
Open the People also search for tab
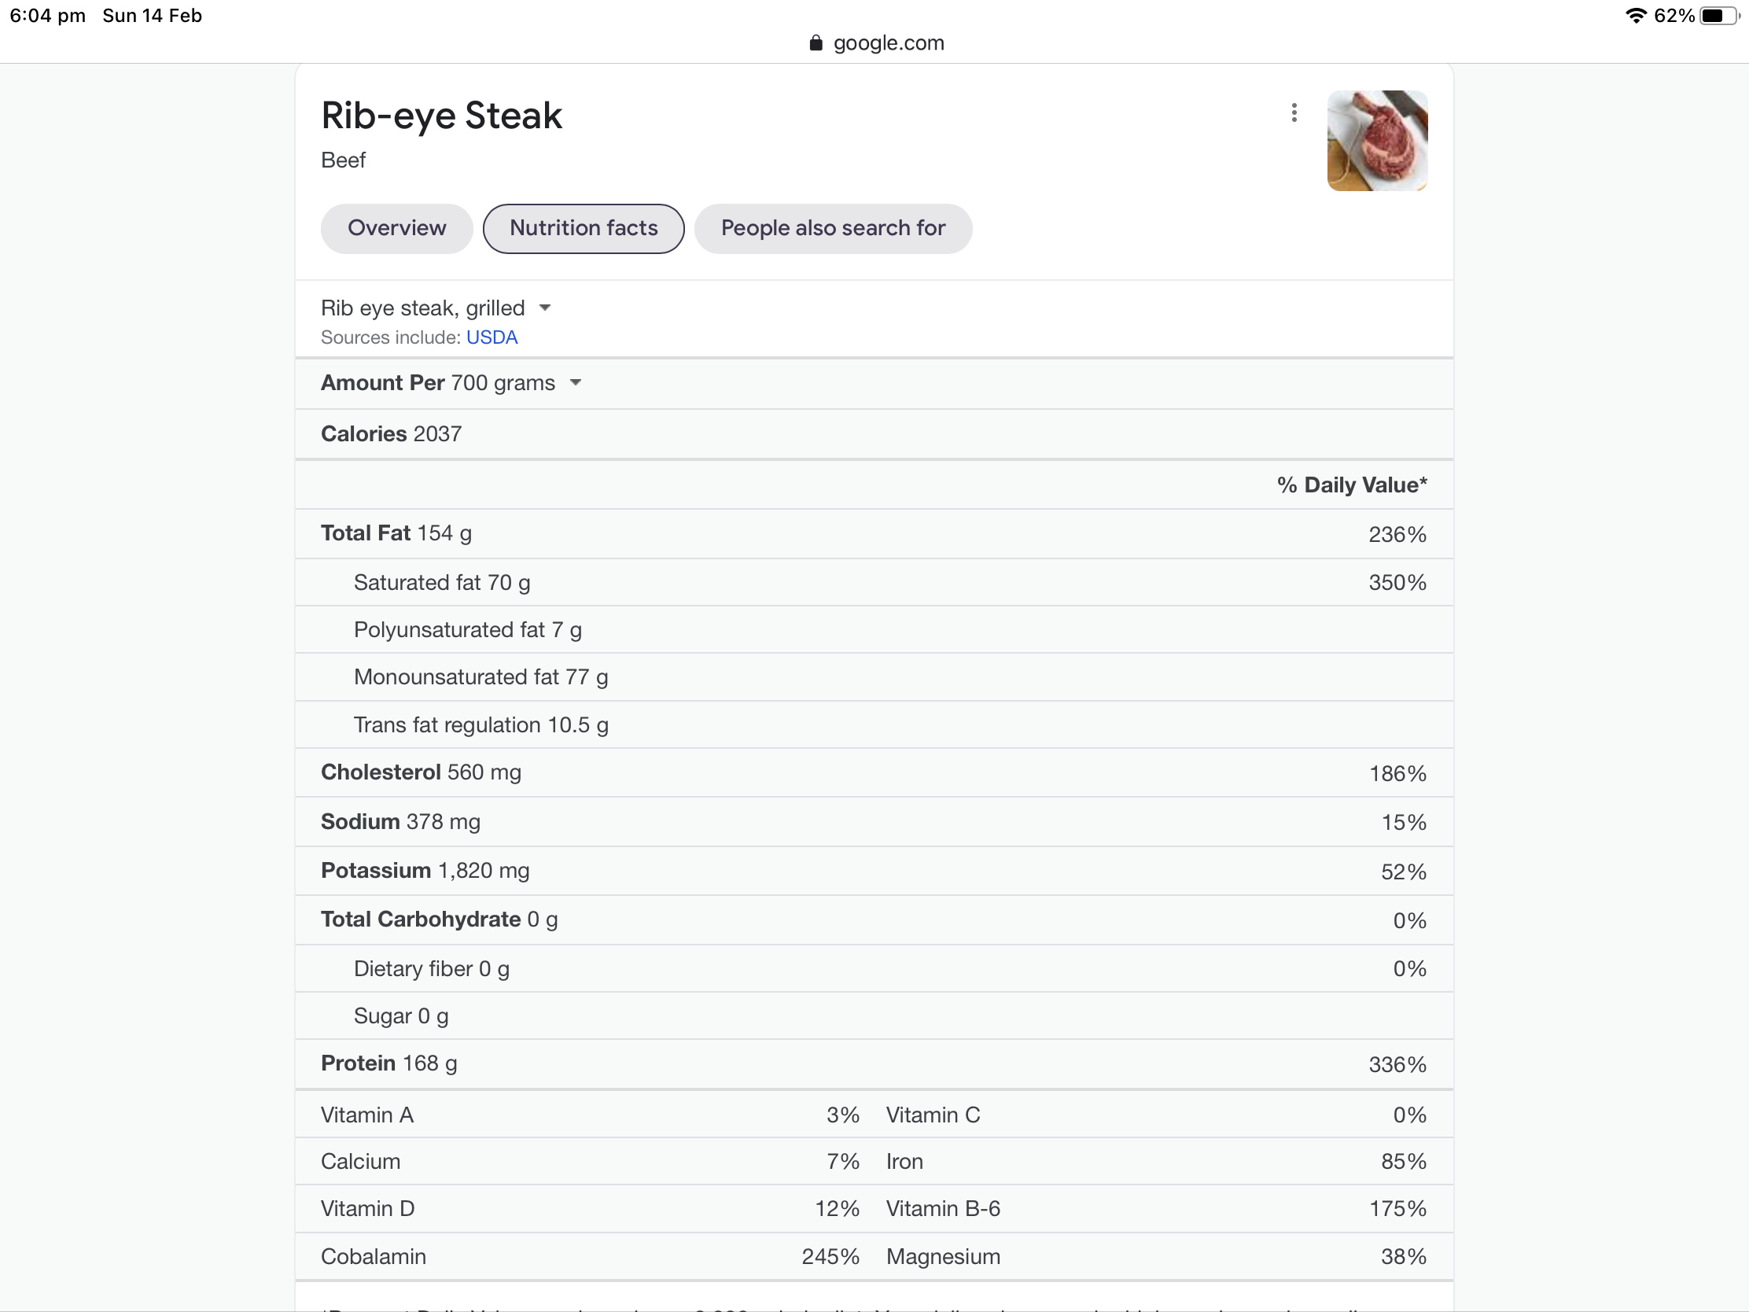pyautogui.click(x=834, y=229)
